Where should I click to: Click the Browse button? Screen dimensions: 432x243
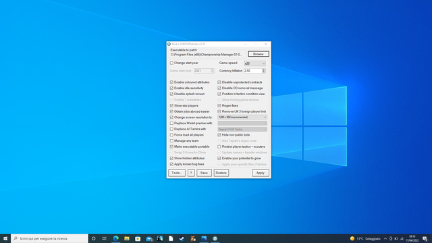[x=259, y=54]
